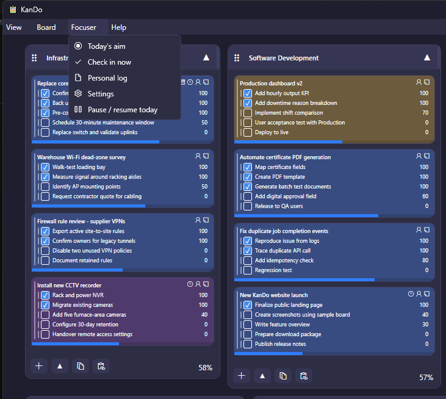446x399 pixels.
Task: Add a card to Infrastructure column
Action: (x=39, y=366)
